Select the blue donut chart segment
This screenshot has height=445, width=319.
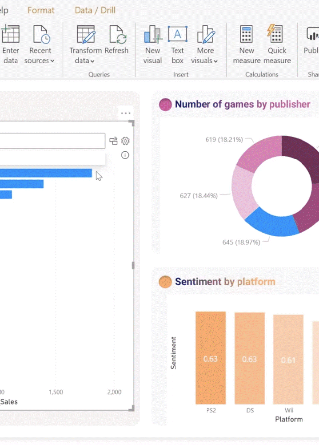tap(271, 224)
